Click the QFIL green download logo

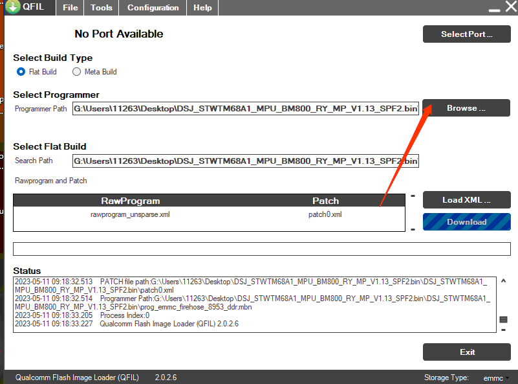[x=13, y=8]
